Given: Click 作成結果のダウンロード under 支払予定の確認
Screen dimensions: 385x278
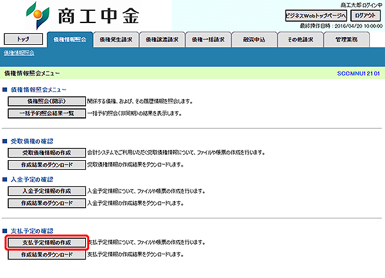Looking at the screenshot, I should pos(47,255).
